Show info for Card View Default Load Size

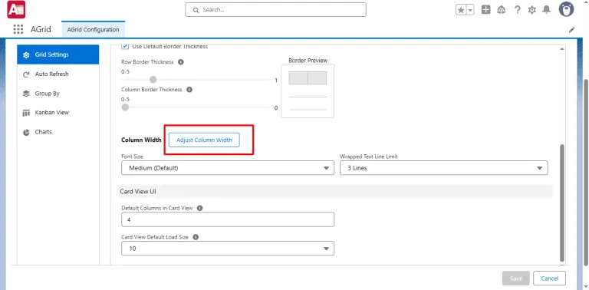tap(196, 237)
